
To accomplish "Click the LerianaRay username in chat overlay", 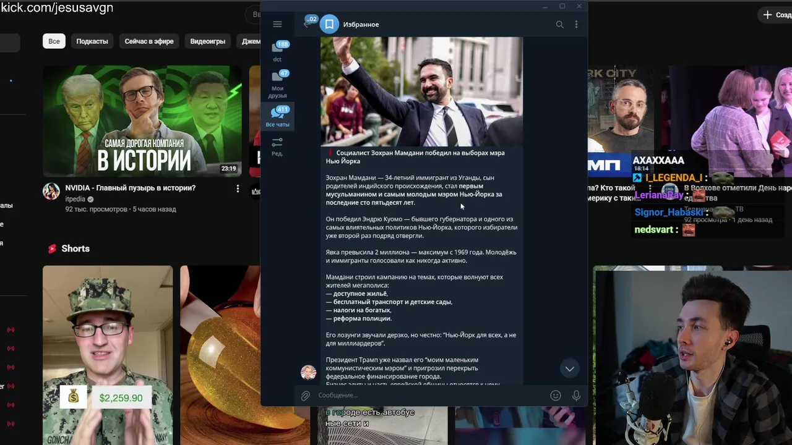I will (659, 195).
